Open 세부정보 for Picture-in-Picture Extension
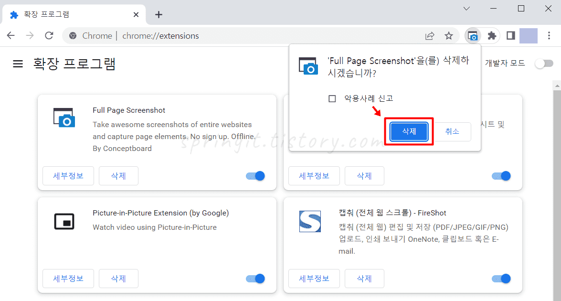 pos(68,279)
